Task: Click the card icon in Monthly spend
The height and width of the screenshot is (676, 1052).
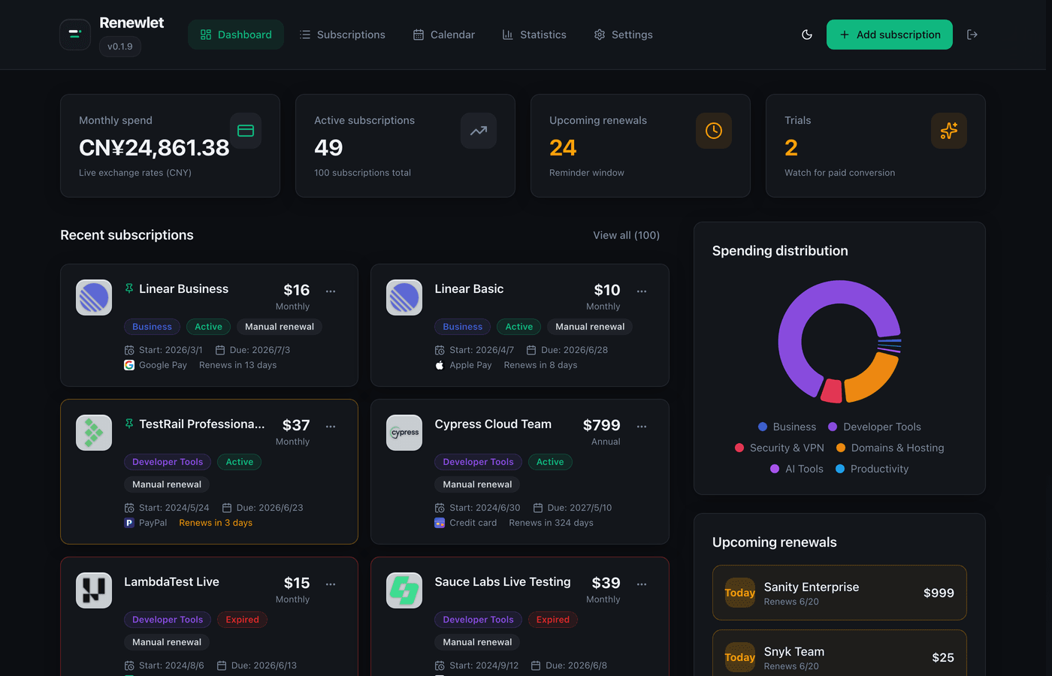Action: pos(246,131)
